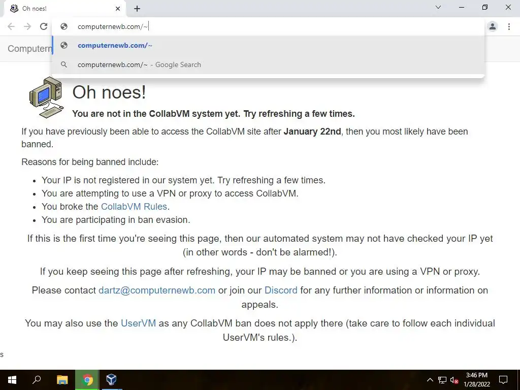Screen dimensions: 520x390
Task: Open the taskbar clock and date
Action: [x=476, y=380]
